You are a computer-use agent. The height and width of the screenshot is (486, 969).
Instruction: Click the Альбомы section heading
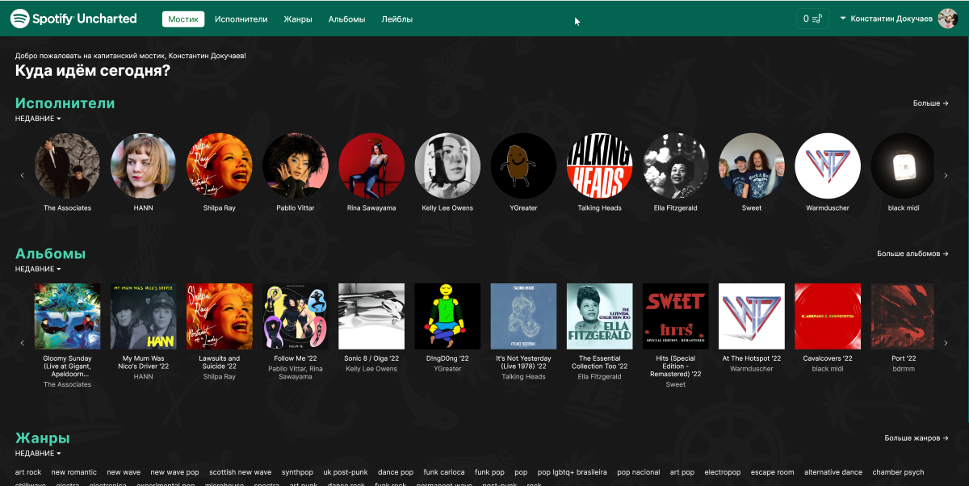tap(50, 253)
